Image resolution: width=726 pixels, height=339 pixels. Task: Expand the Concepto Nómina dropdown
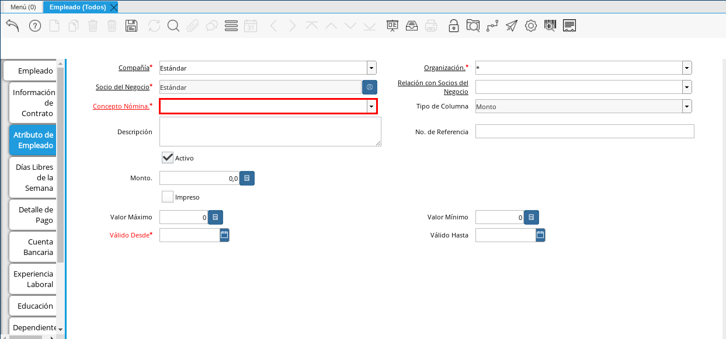[371, 106]
